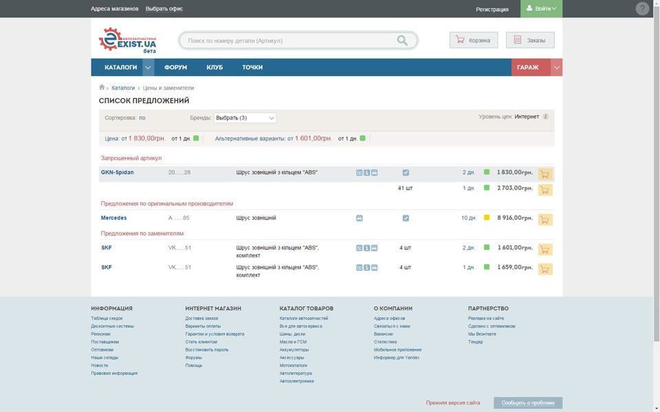Open info icon in SKF 1 659,00 row
660x412 pixels.
tap(367, 268)
